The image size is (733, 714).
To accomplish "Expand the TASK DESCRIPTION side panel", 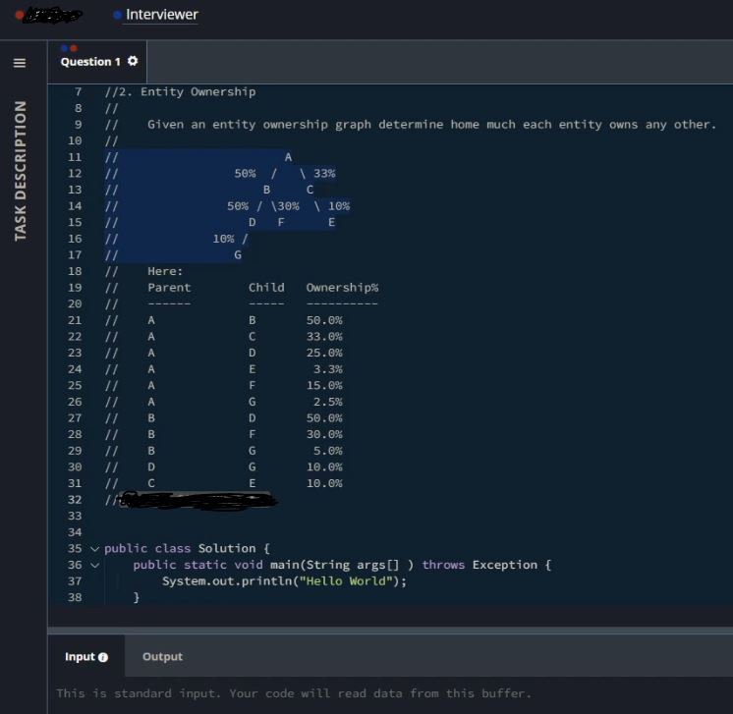I will point(20,171).
